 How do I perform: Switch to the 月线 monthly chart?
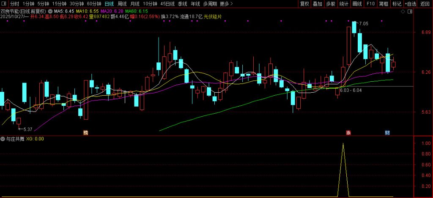click(x=135, y=4)
